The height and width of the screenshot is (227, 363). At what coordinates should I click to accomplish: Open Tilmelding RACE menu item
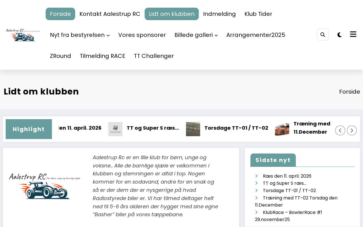tap(102, 56)
